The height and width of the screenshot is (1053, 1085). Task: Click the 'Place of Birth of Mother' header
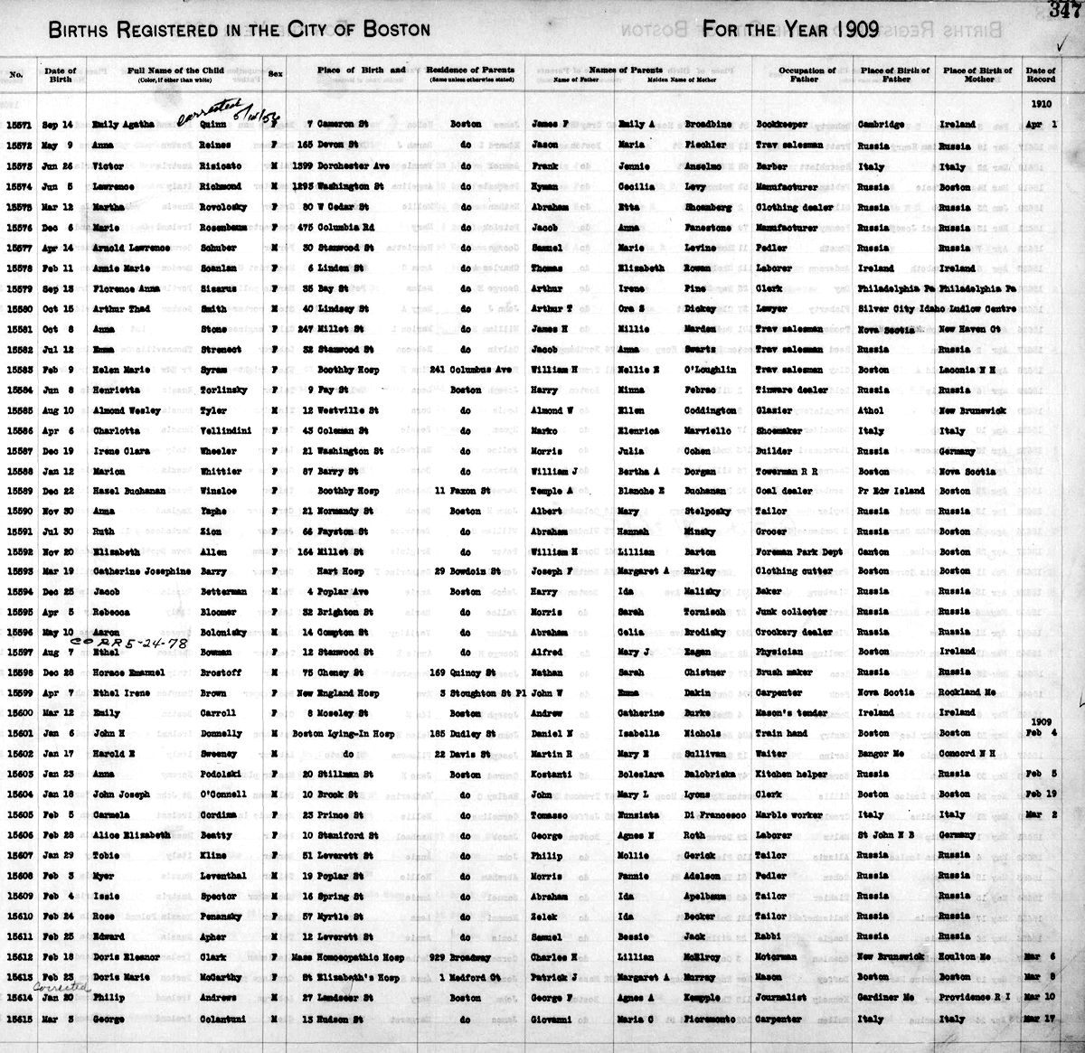(x=977, y=74)
